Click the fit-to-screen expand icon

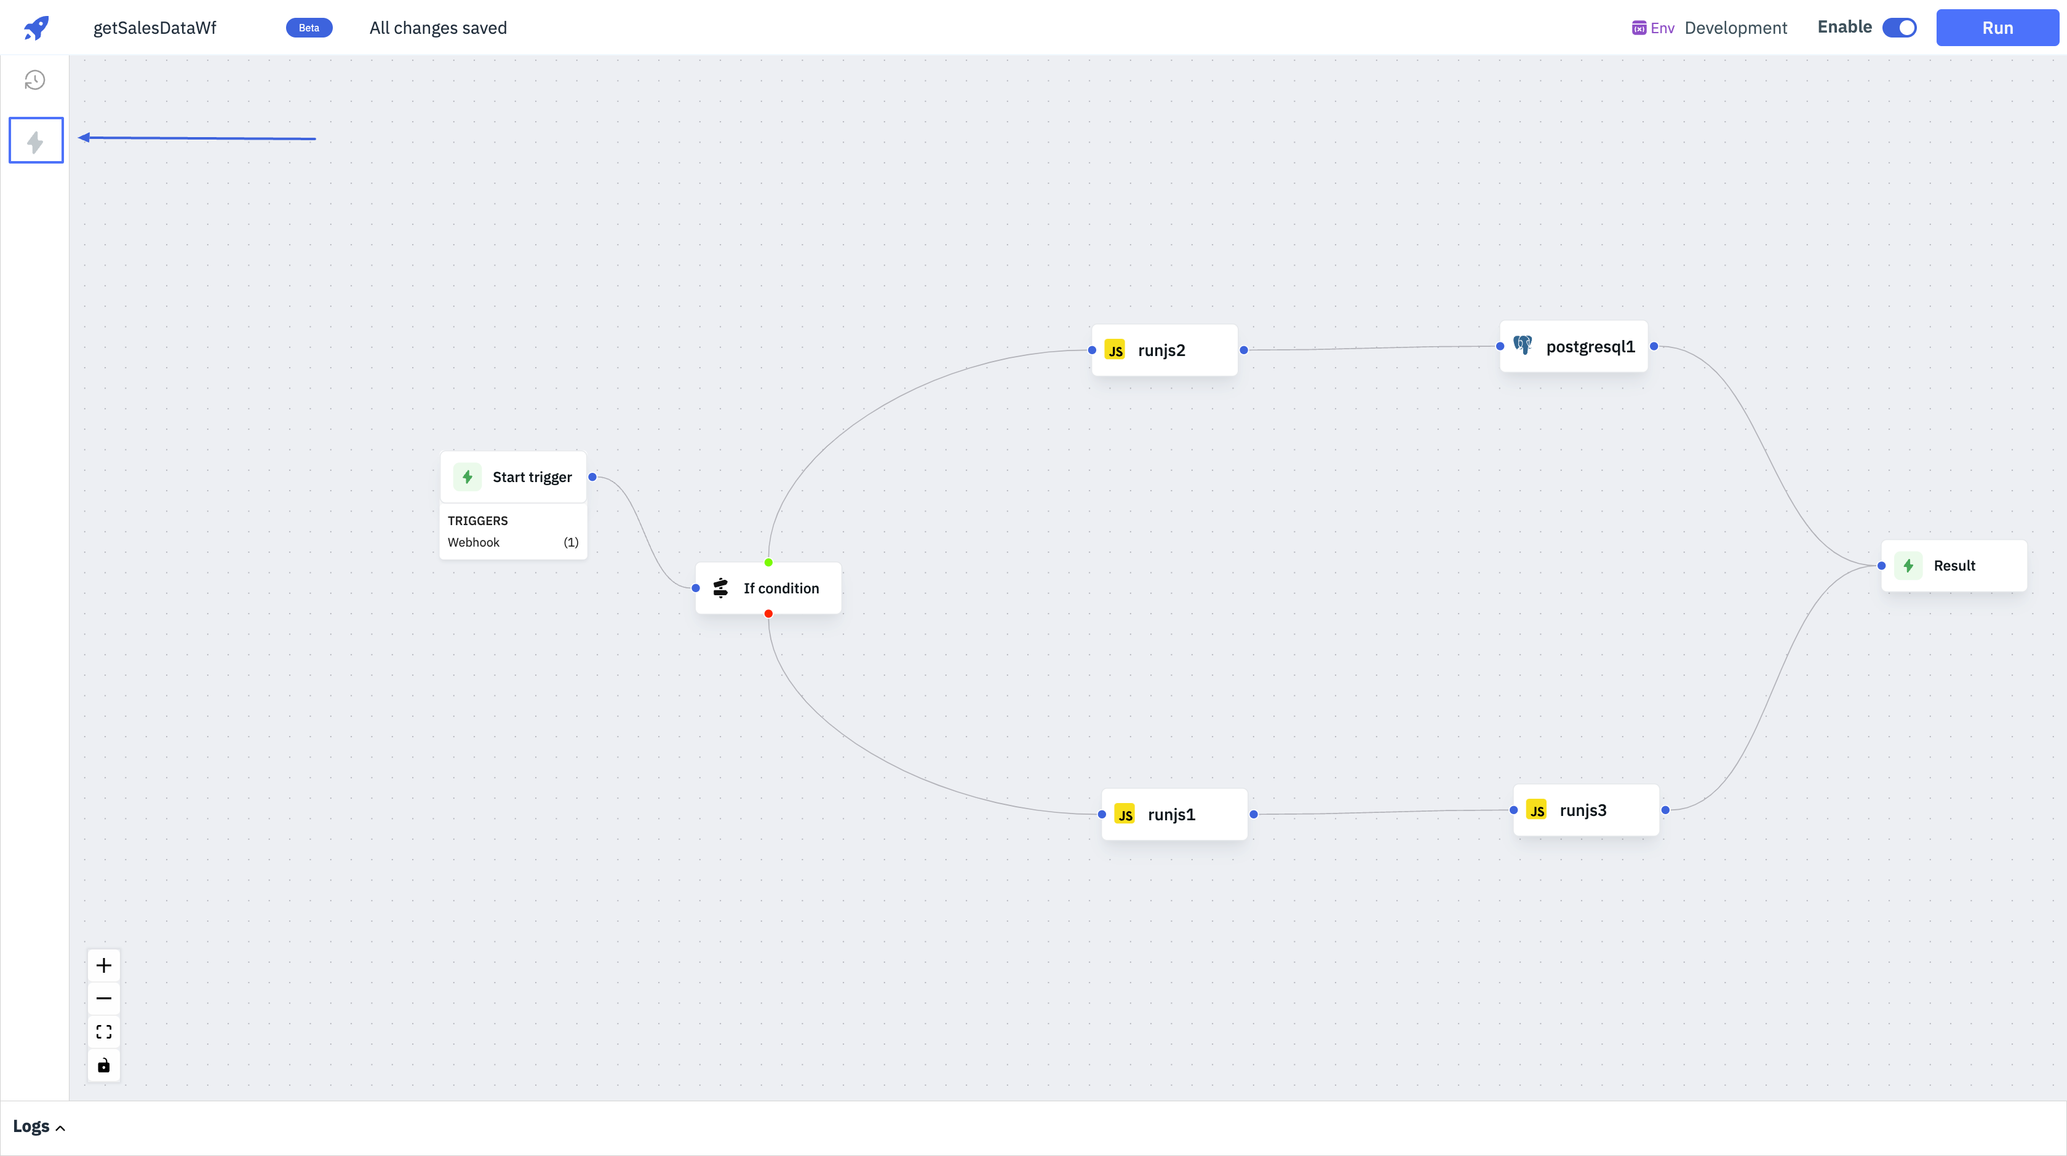(x=103, y=1031)
